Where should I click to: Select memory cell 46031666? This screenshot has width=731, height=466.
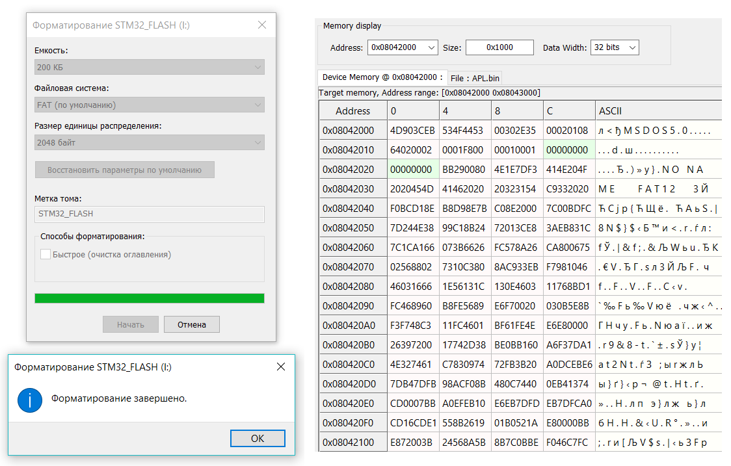point(413,287)
